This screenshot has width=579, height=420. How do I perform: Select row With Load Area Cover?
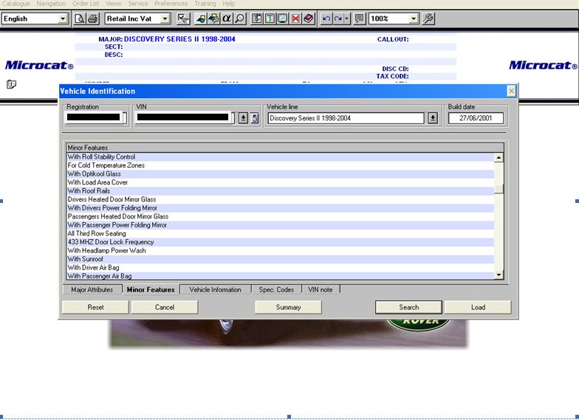281,182
